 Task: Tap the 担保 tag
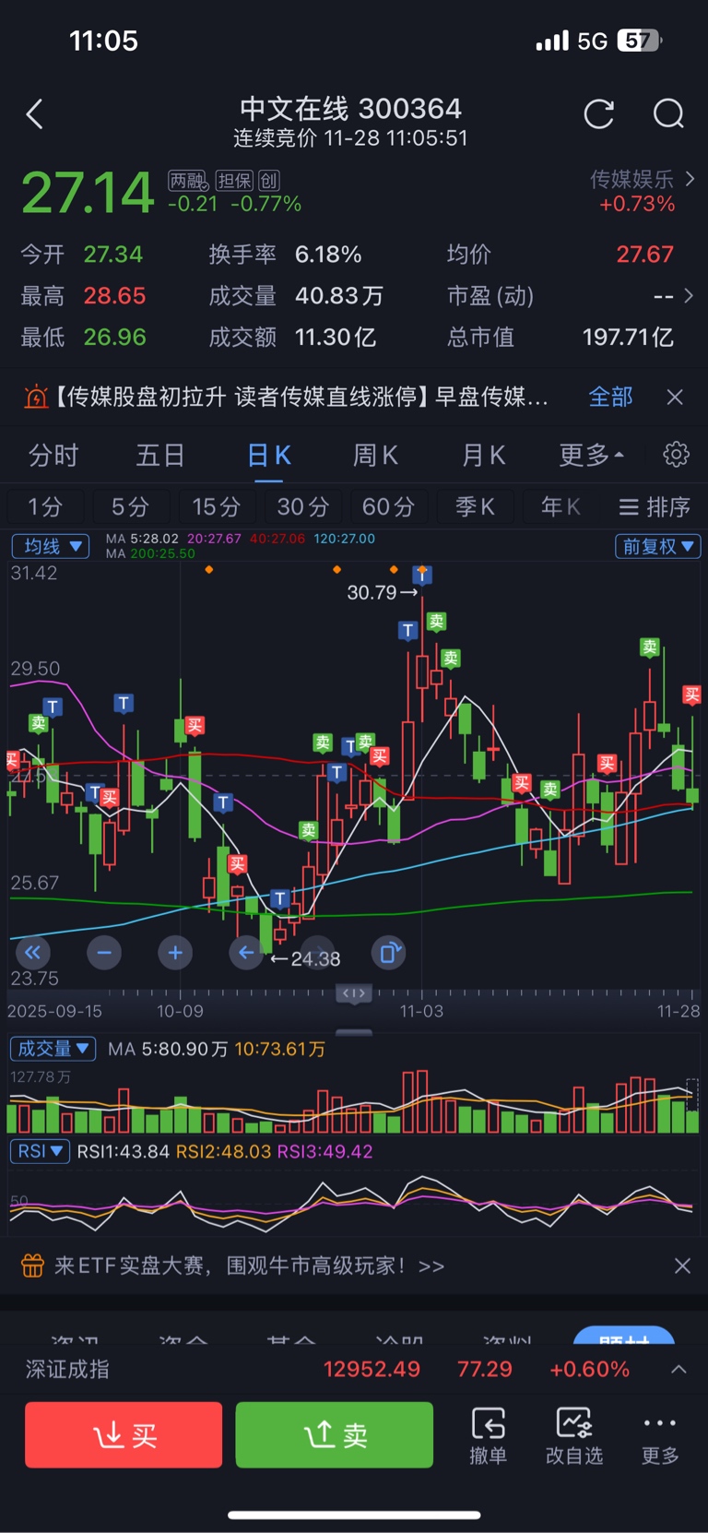click(x=234, y=181)
